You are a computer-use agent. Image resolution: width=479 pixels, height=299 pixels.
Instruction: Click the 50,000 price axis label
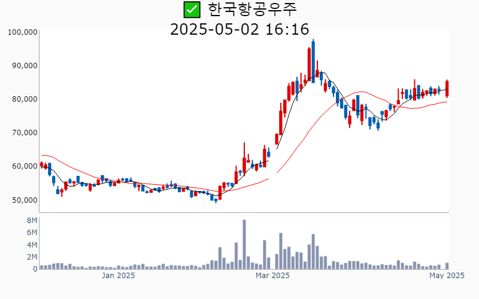point(25,200)
